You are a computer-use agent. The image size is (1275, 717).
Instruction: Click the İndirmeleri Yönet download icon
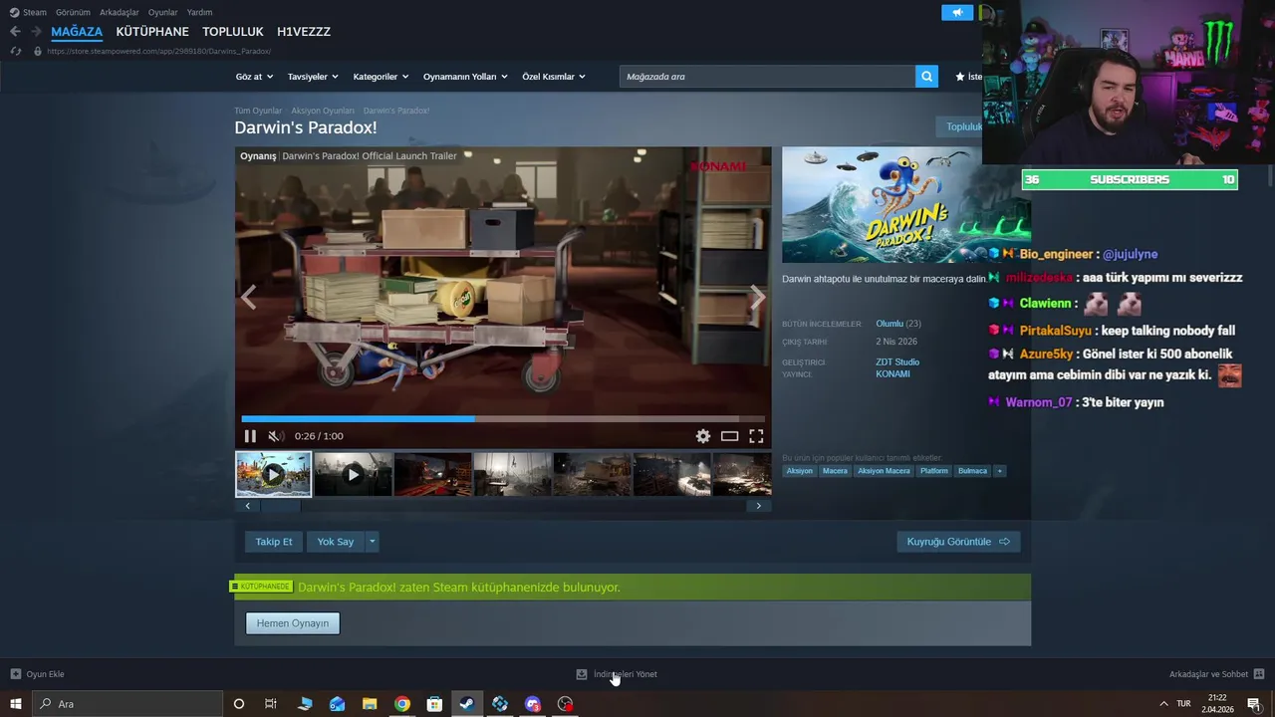click(x=582, y=674)
